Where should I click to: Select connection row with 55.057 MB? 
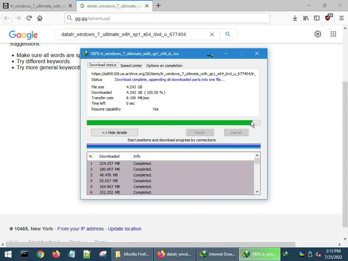pyautogui.click(x=171, y=181)
